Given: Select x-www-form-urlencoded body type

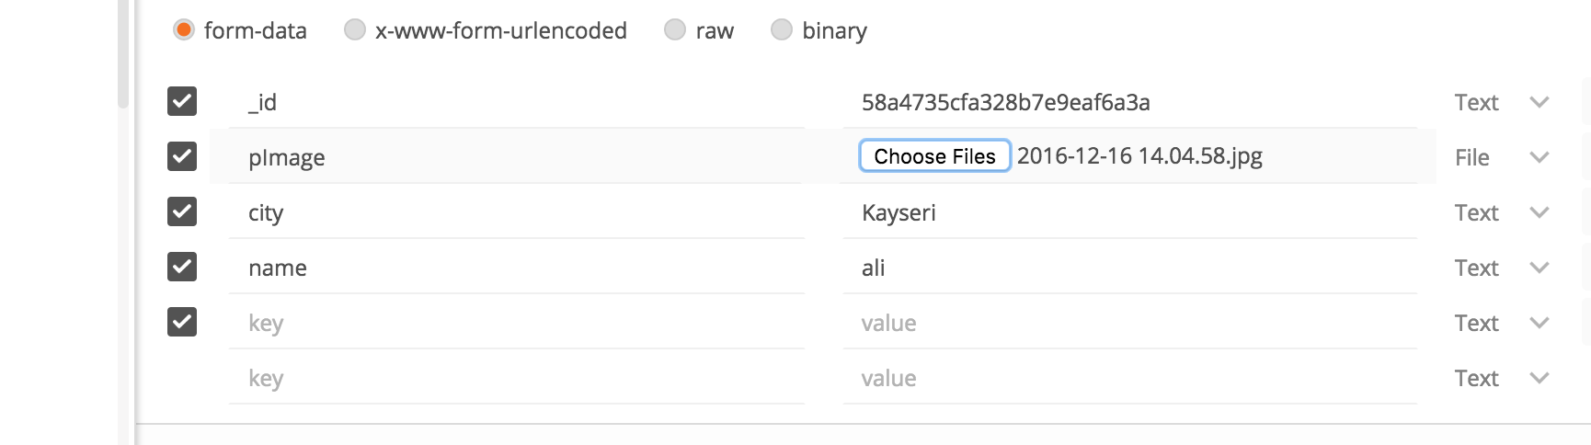Looking at the screenshot, I should click(355, 30).
